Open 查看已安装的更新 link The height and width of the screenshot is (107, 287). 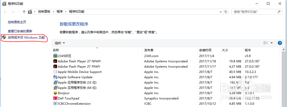pyautogui.click(x=20, y=31)
